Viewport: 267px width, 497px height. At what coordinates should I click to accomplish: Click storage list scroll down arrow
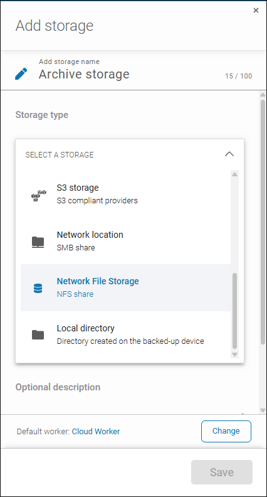(x=234, y=355)
